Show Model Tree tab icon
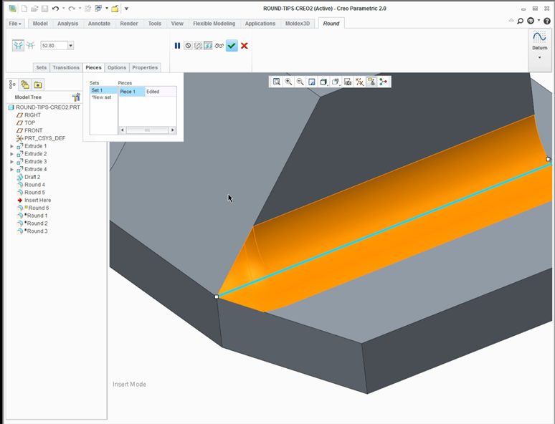Viewport: 555px width, 424px height. pos(12,85)
